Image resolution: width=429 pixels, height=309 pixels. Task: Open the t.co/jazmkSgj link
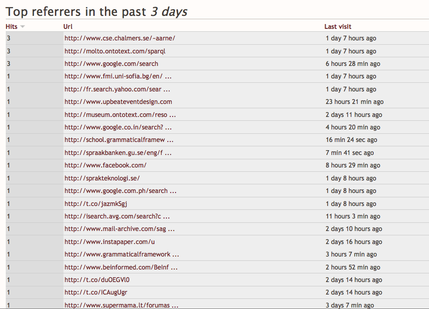tap(96, 204)
